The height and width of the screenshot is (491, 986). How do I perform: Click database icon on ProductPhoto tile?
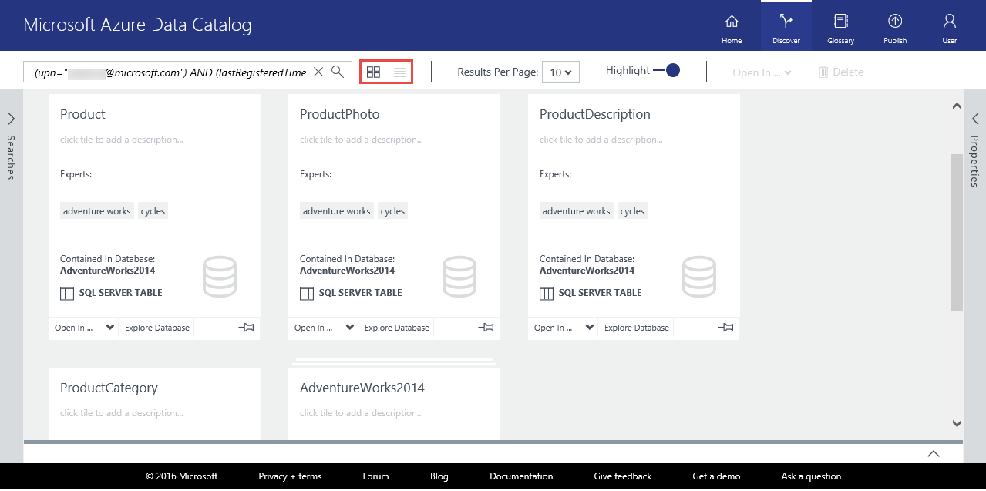[459, 277]
